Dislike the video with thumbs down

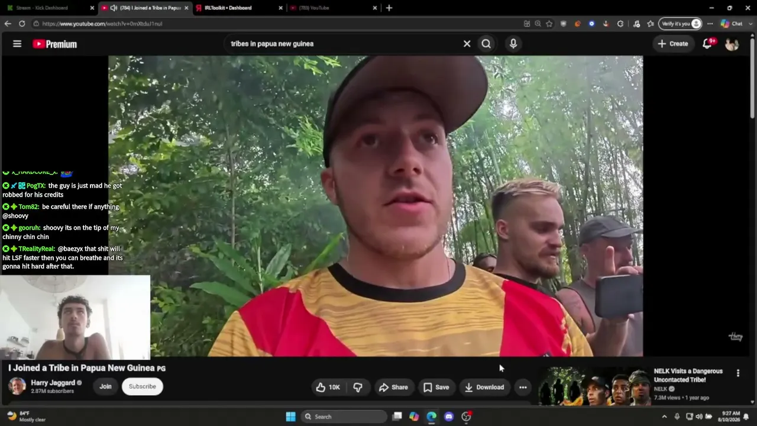tap(358, 388)
